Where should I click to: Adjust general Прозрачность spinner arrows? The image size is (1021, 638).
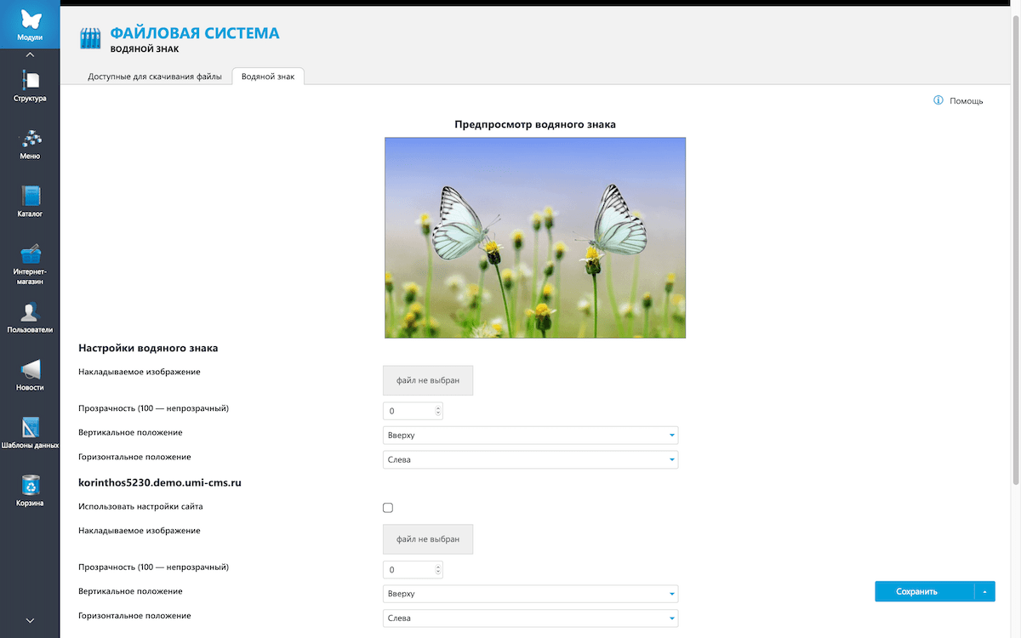click(438, 411)
